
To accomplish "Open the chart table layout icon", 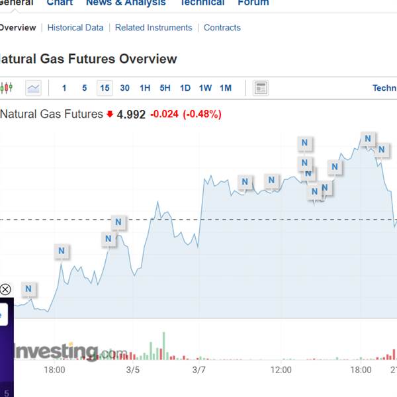I will [261, 88].
